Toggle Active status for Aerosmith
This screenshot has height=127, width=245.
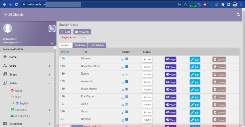[147, 82]
